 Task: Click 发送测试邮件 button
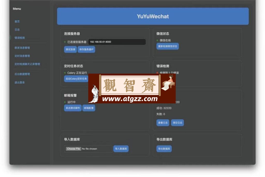coord(73,108)
